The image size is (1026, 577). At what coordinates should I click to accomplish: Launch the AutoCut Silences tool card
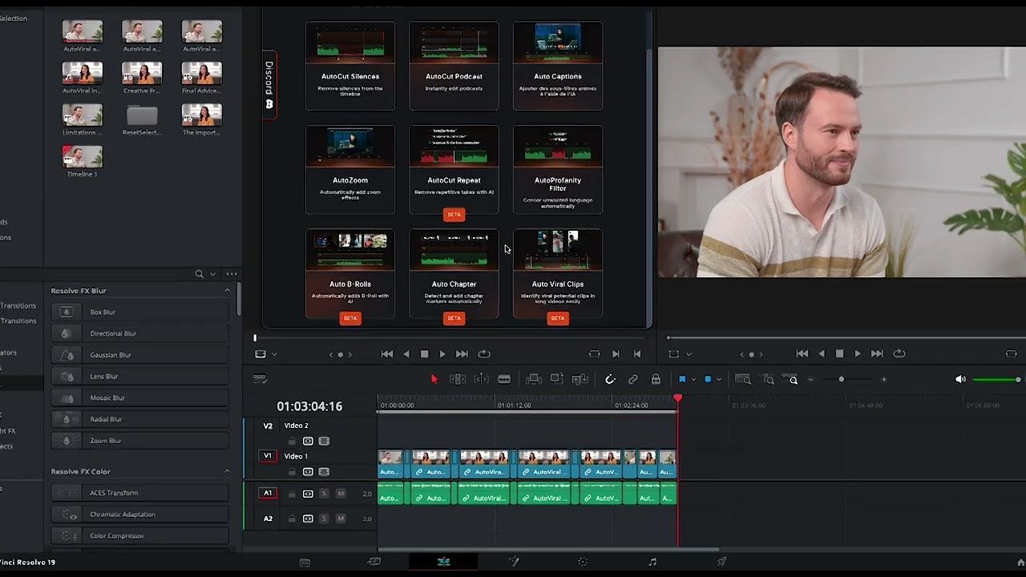(x=350, y=66)
